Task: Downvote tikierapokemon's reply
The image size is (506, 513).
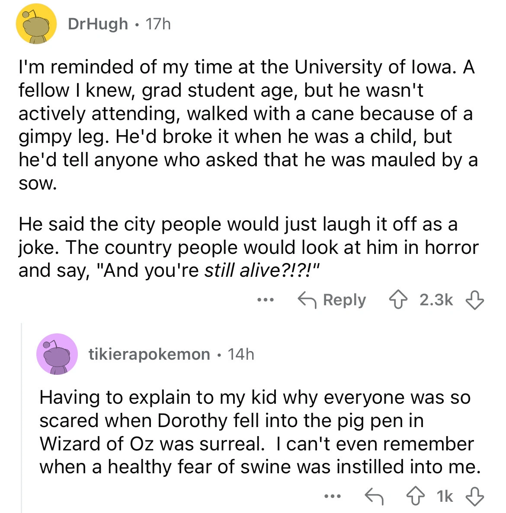Action: click(474, 497)
